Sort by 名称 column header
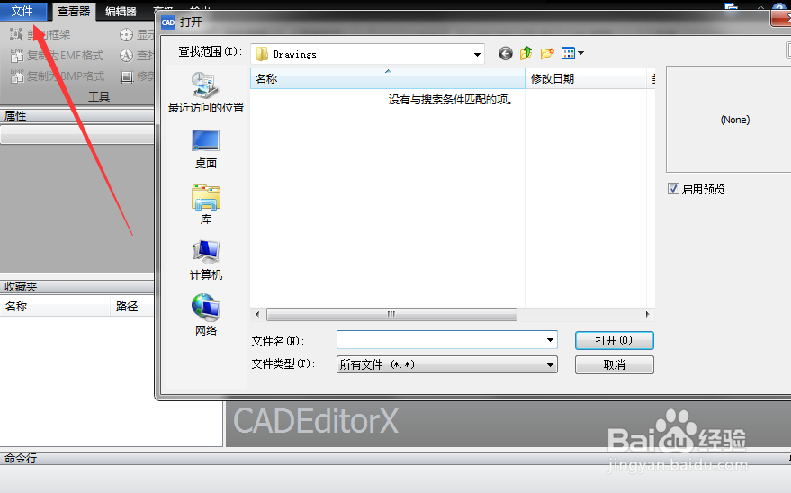 [x=388, y=78]
